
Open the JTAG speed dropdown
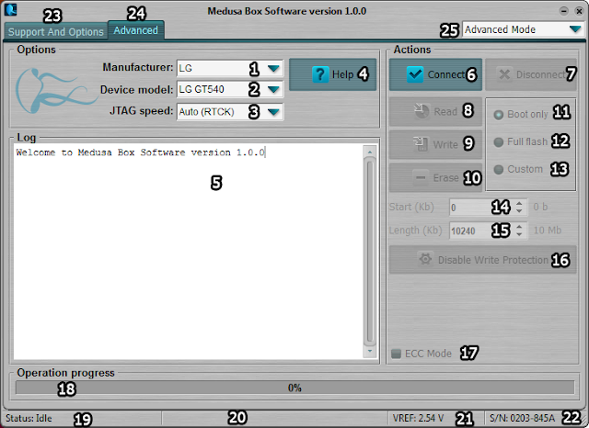coord(273,112)
